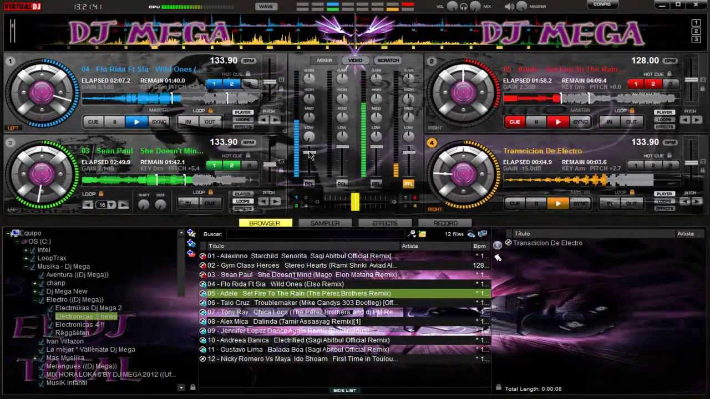
Task: Click deck 1 pitch bend left arrow
Action: point(263,120)
